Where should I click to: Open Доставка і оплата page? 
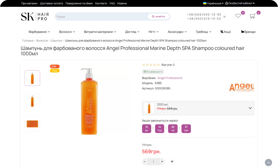click(x=51, y=3)
